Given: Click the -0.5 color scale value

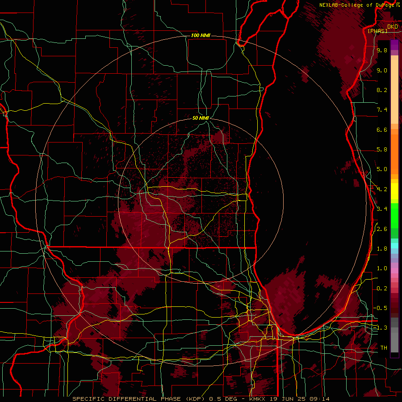Looking at the screenshot, I should pos(381,308).
